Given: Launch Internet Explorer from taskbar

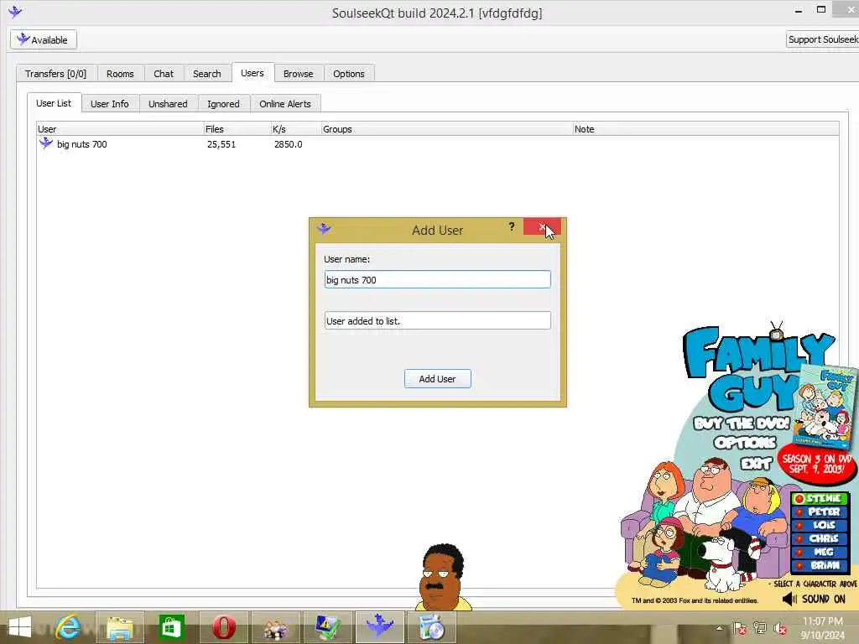Looking at the screenshot, I should click(x=68, y=627).
